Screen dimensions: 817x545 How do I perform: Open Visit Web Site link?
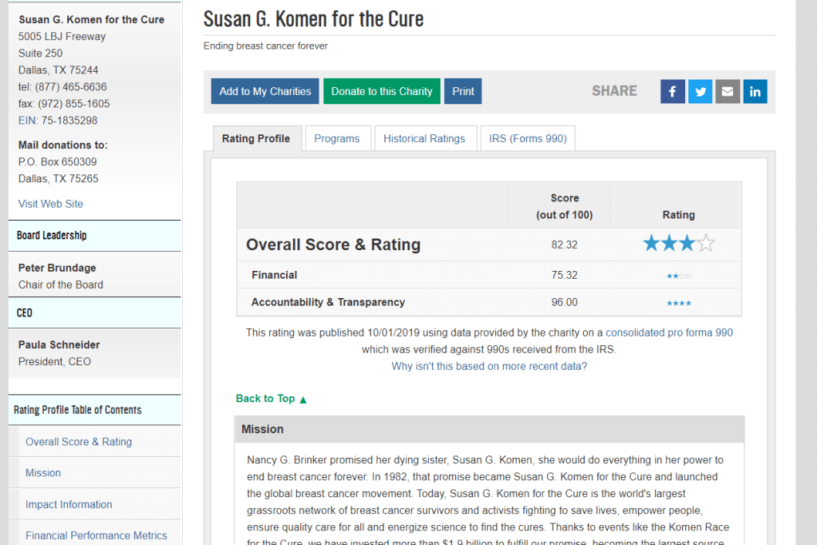point(50,204)
